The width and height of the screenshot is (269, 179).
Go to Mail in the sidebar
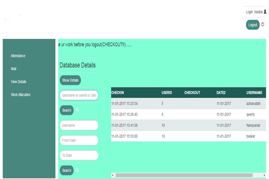click(13, 69)
